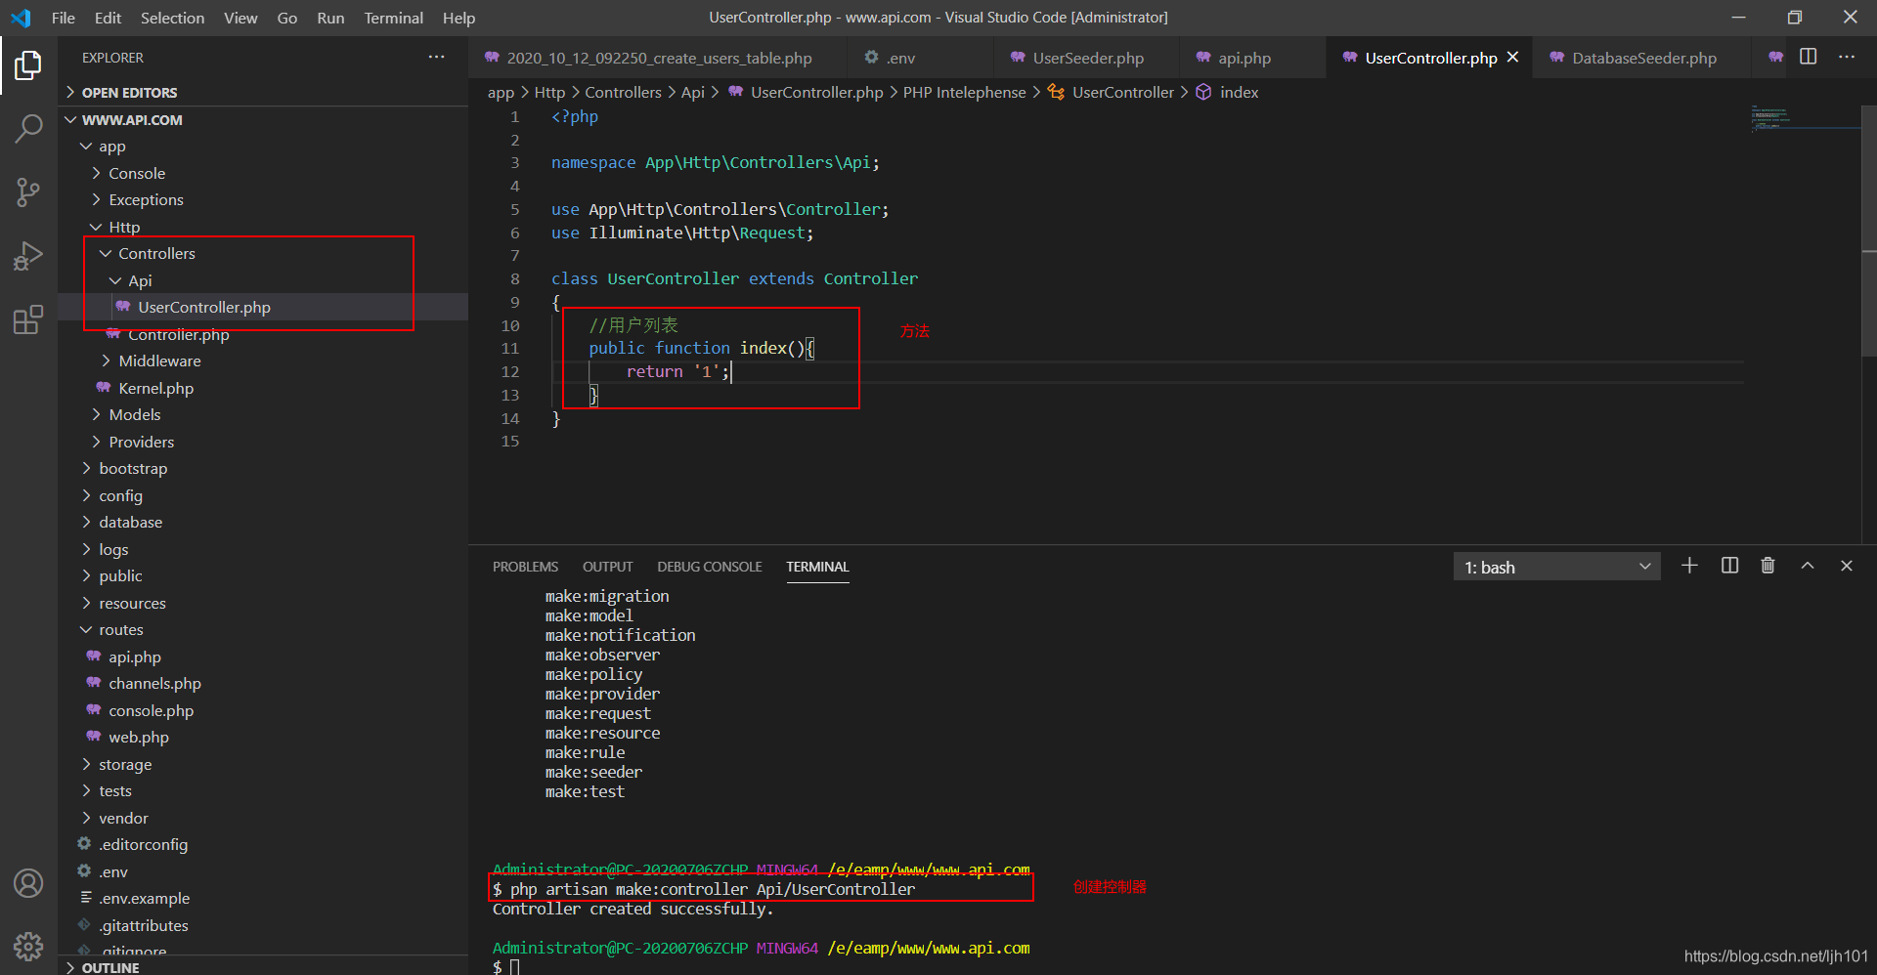Expand the Exceptions folder
The width and height of the screenshot is (1877, 975).
coord(263,199)
